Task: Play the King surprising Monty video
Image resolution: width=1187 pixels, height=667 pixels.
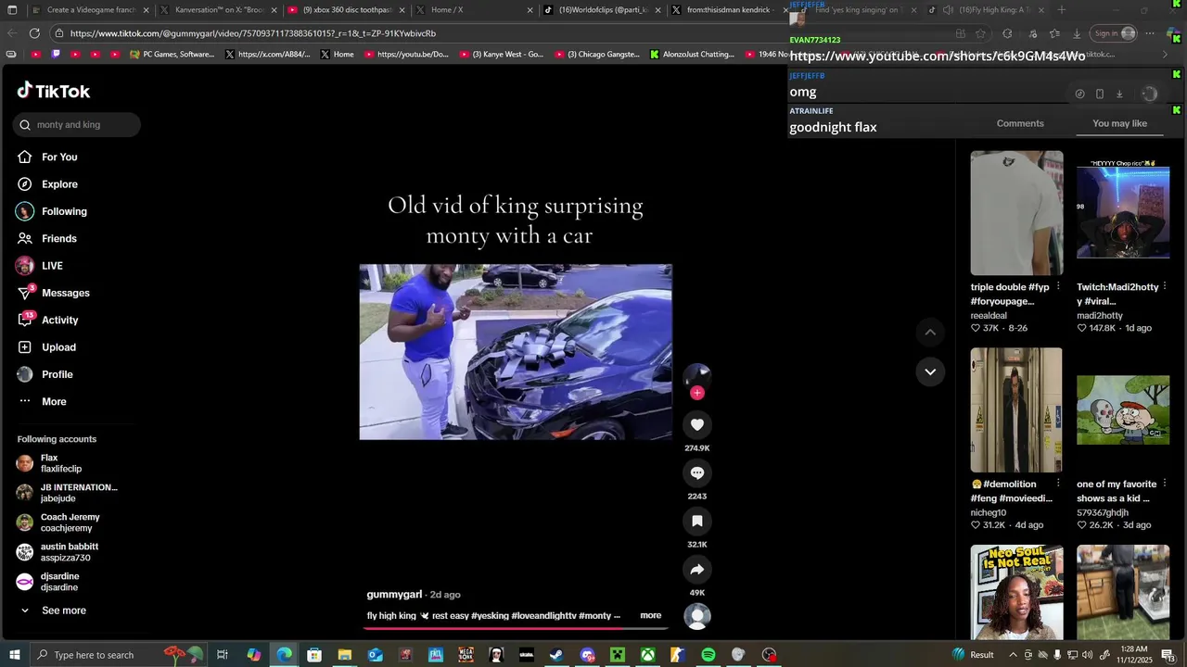Action: pyautogui.click(x=516, y=352)
